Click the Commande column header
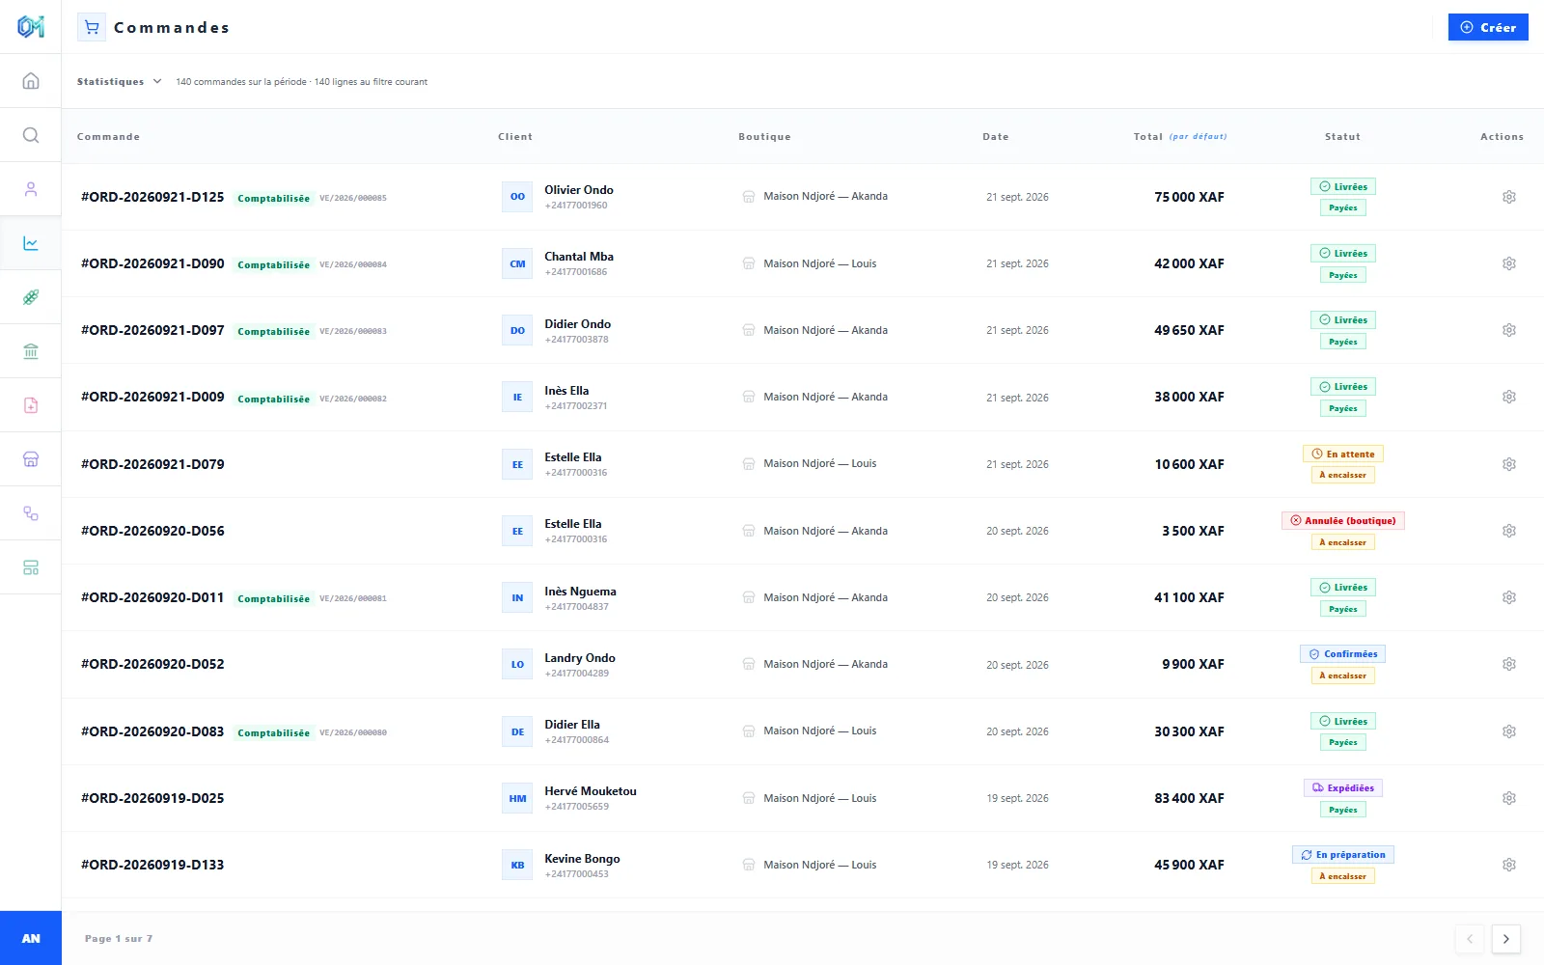Screen dimensions: 1544x965 point(108,137)
